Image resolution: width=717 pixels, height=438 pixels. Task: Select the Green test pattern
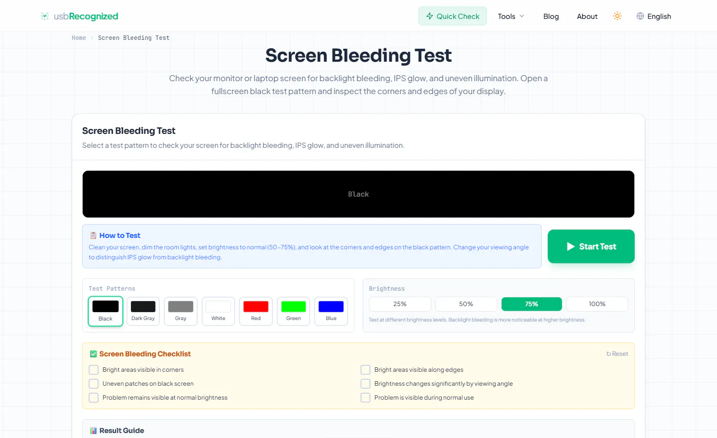(x=294, y=312)
